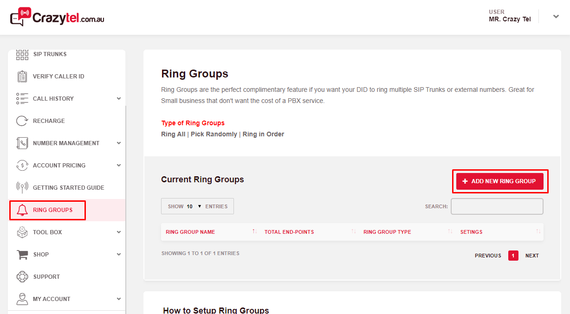
Task: Click the Shop cart icon
Action: pyautogui.click(x=22, y=255)
